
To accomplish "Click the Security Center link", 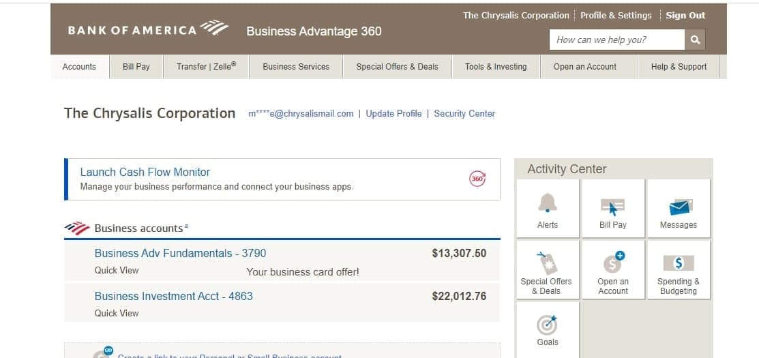I will [x=464, y=114].
